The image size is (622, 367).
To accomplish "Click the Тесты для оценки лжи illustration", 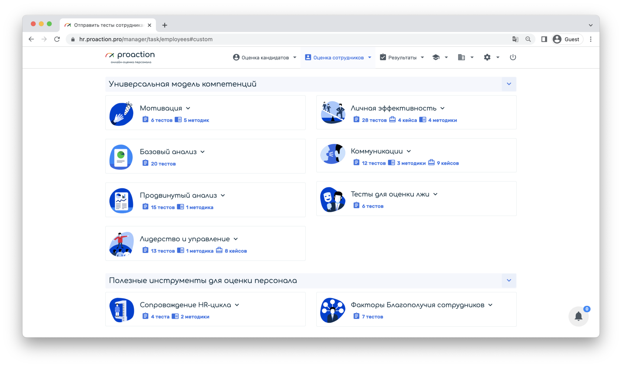I will pos(333,199).
